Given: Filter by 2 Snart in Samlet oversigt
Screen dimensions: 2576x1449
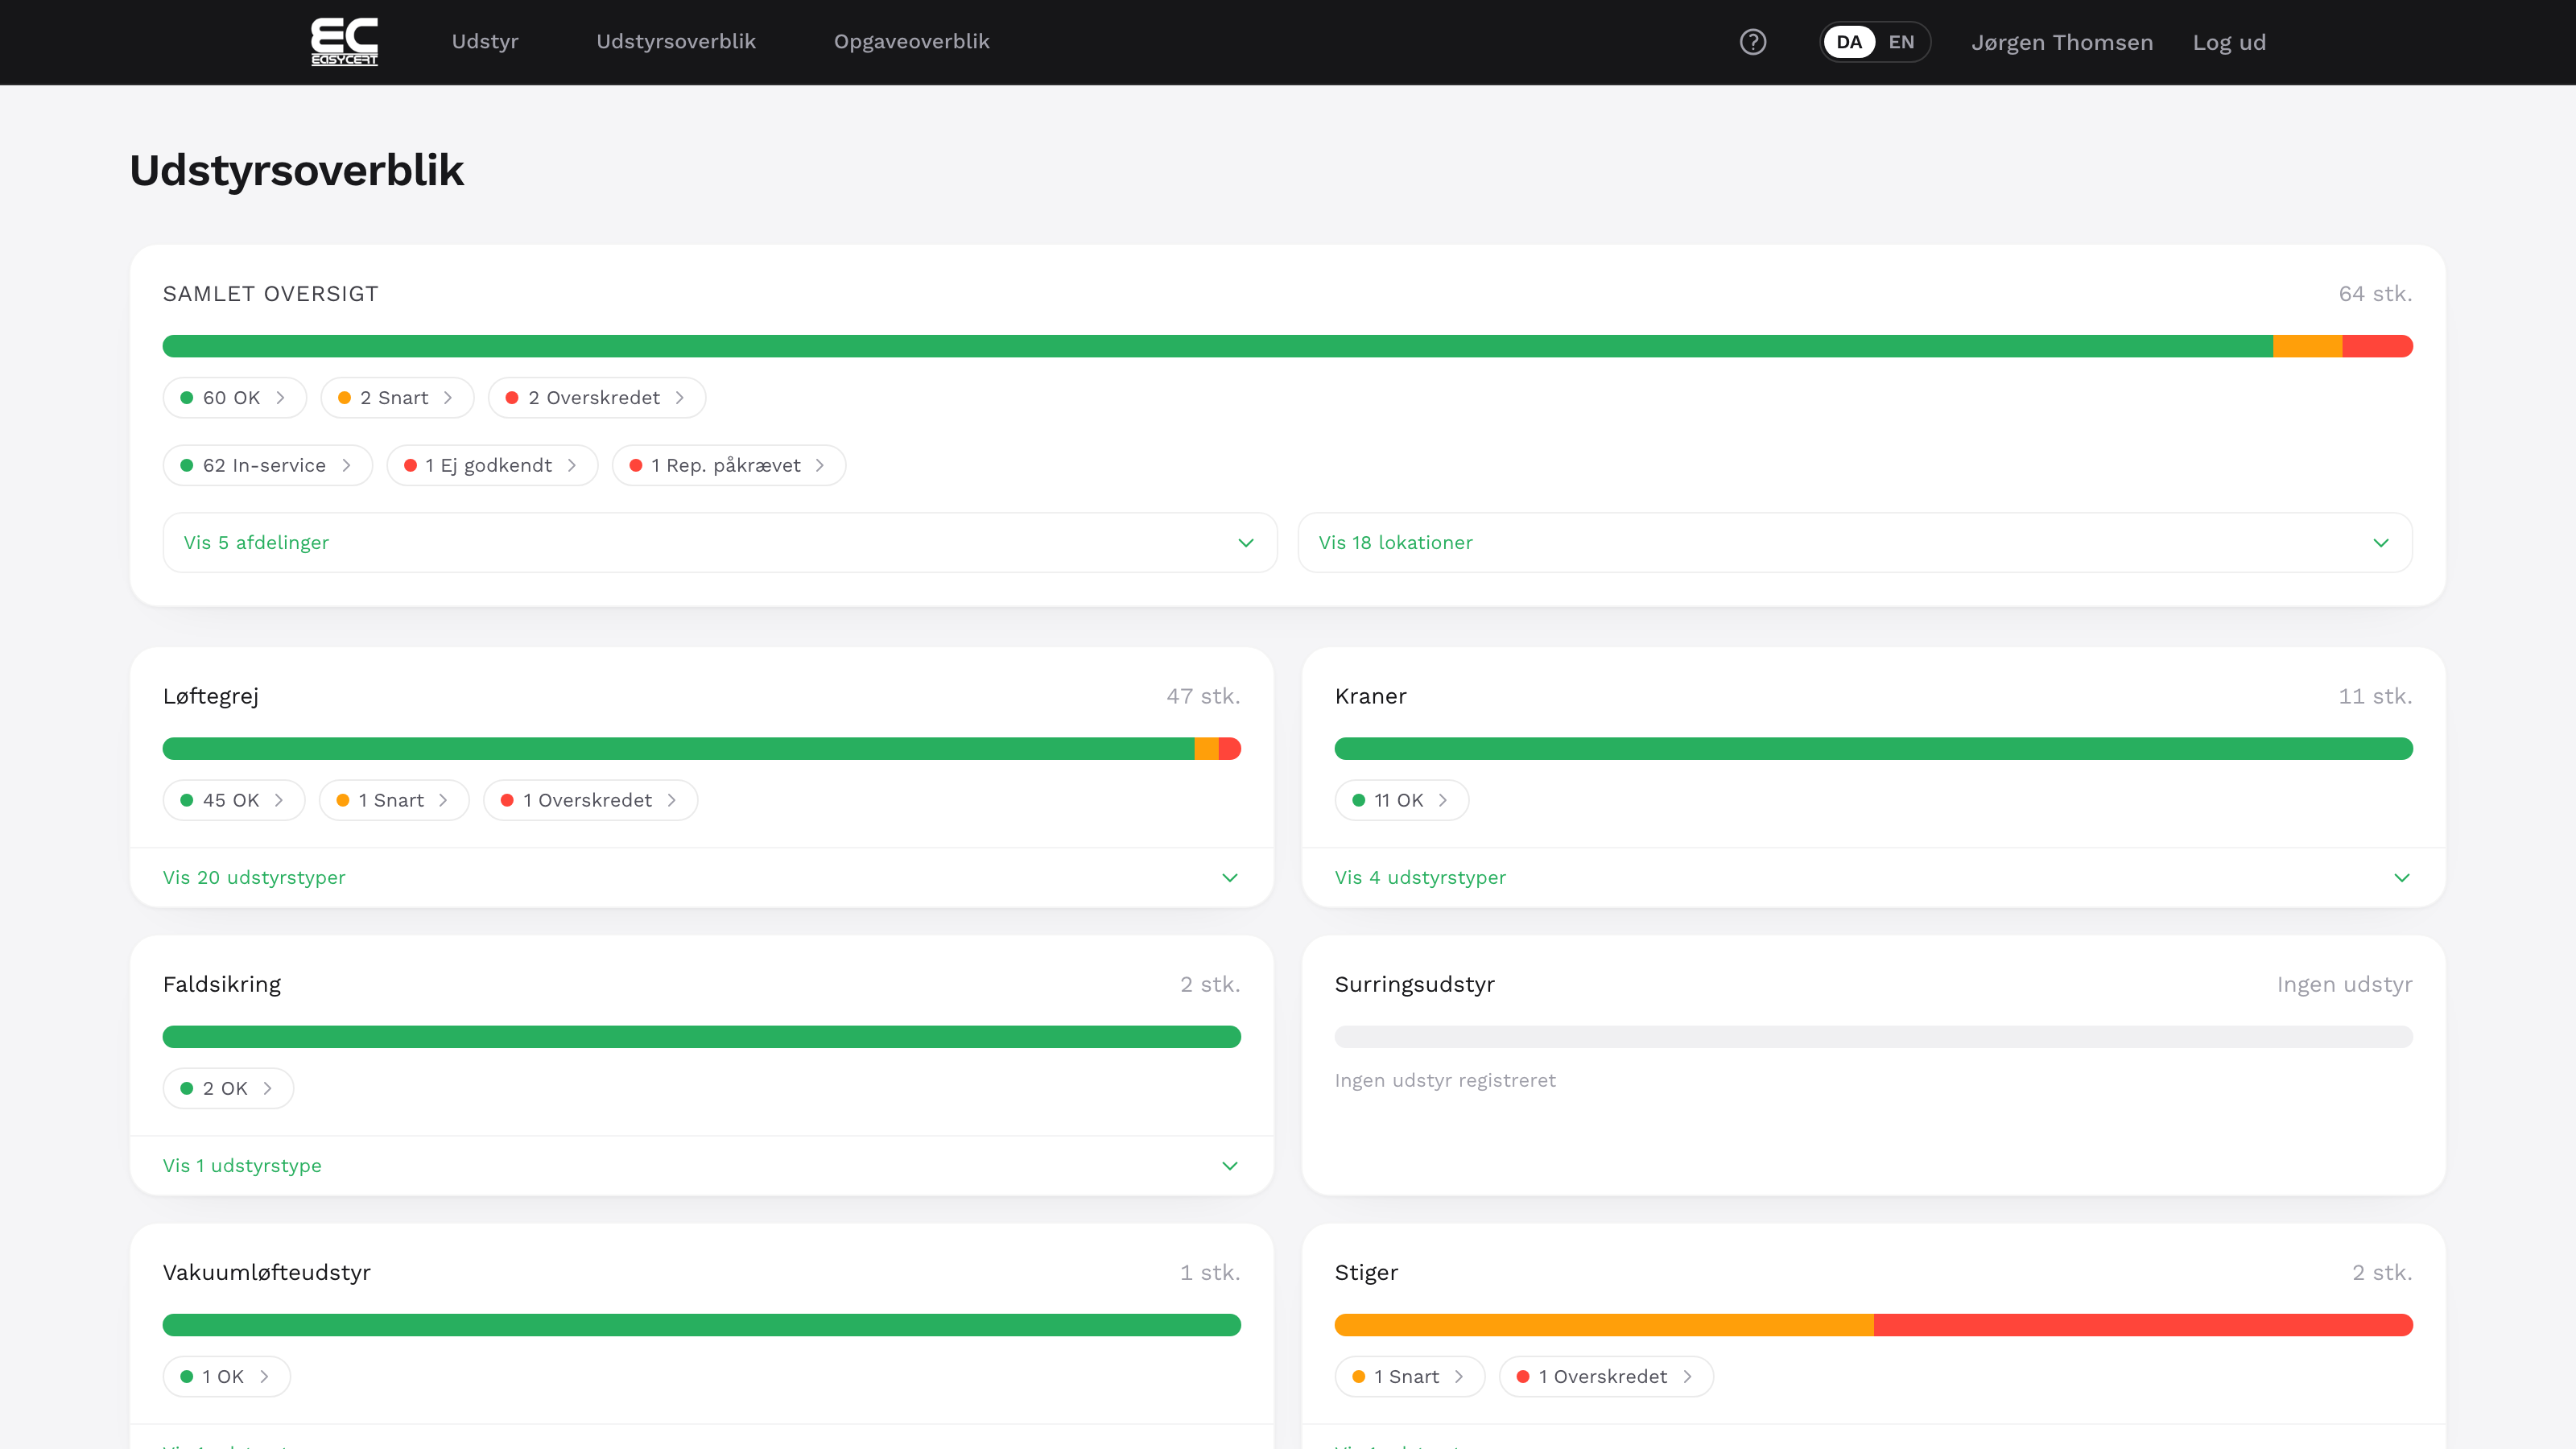Looking at the screenshot, I should pos(397,398).
